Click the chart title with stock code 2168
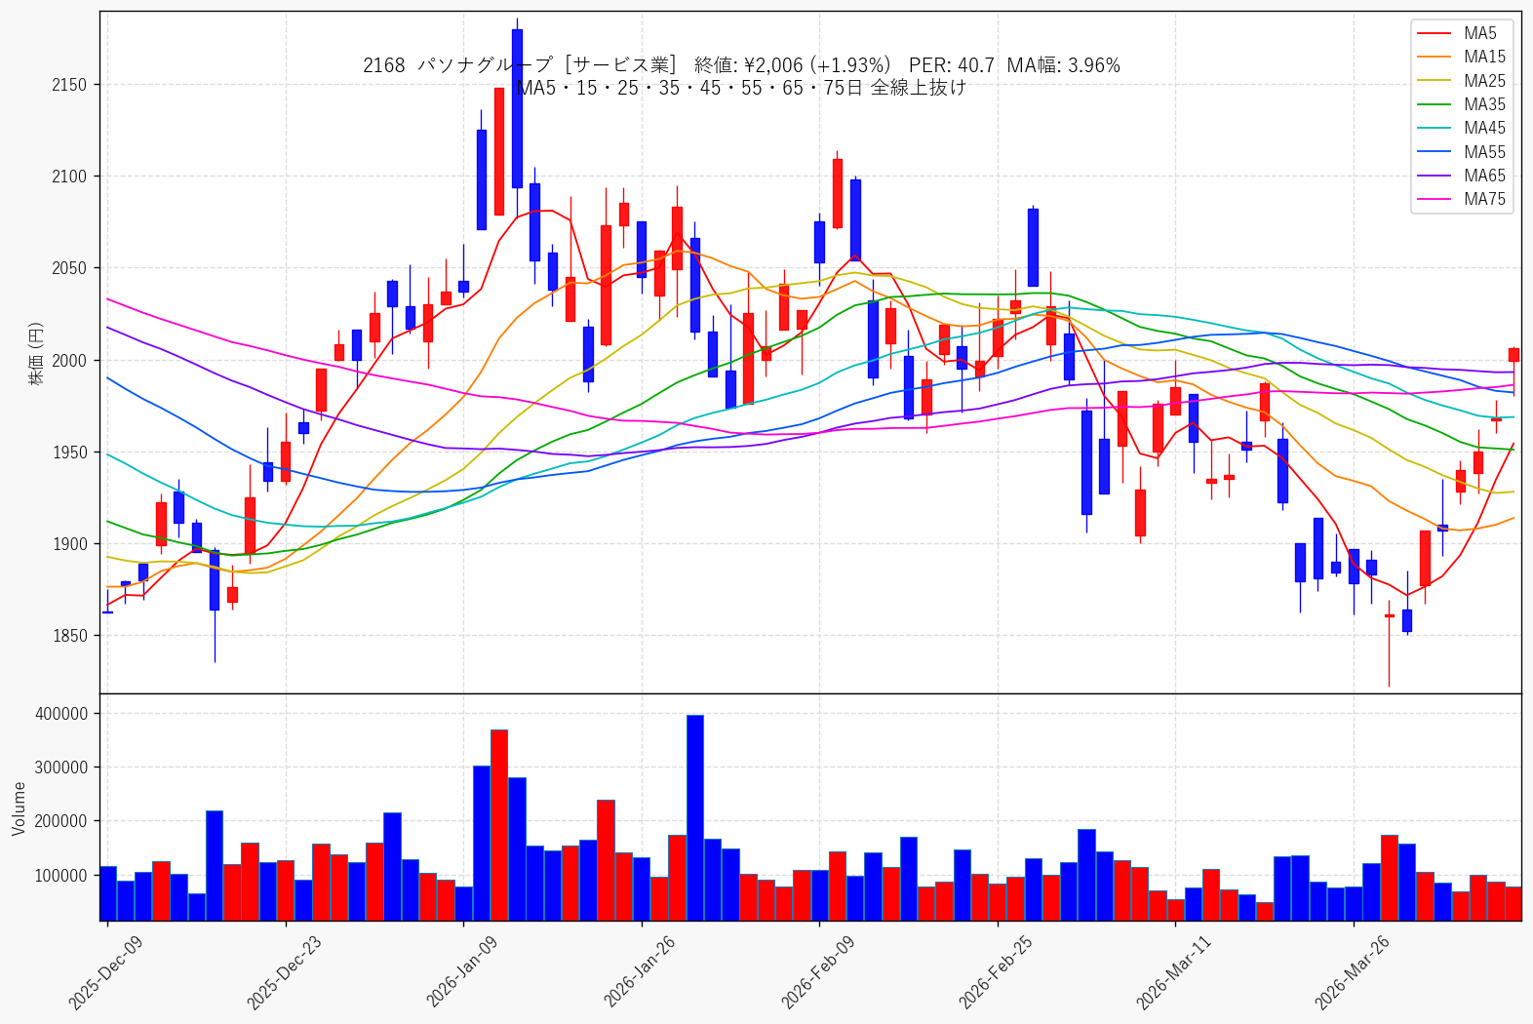The width and height of the screenshot is (1533, 1024). click(741, 65)
